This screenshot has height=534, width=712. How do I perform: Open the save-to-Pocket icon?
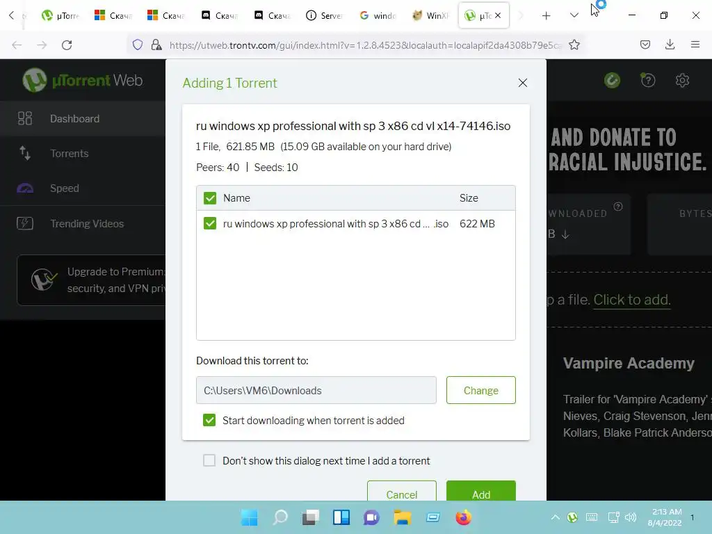645,44
